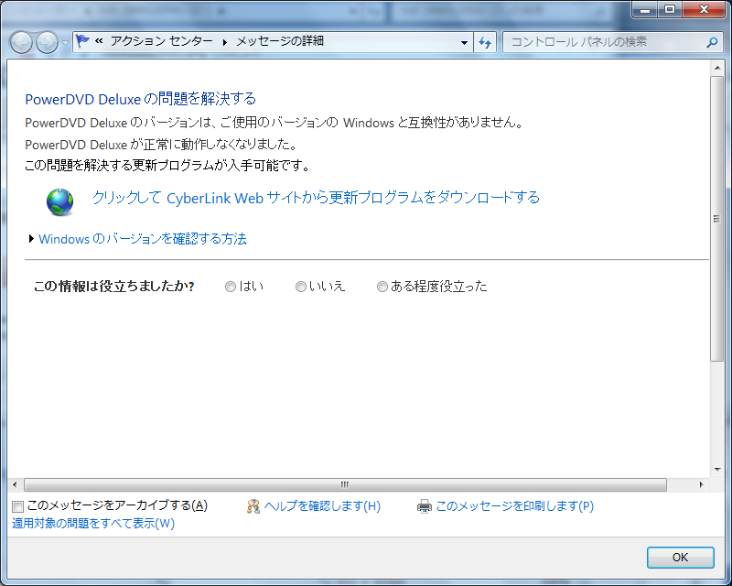
Task: Click the « chevron before アクション センター in address bar
Action: click(x=99, y=41)
